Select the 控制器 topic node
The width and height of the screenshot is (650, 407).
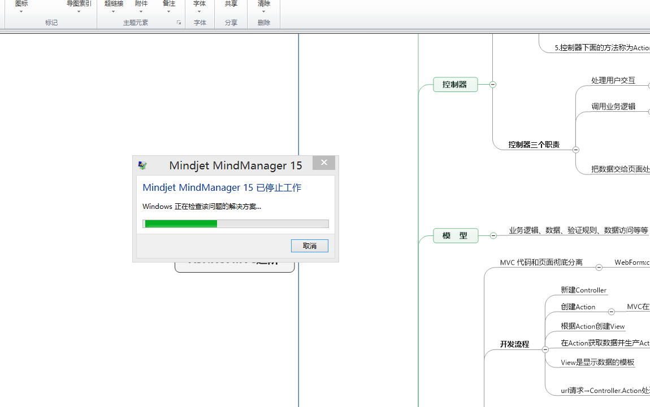(x=455, y=85)
